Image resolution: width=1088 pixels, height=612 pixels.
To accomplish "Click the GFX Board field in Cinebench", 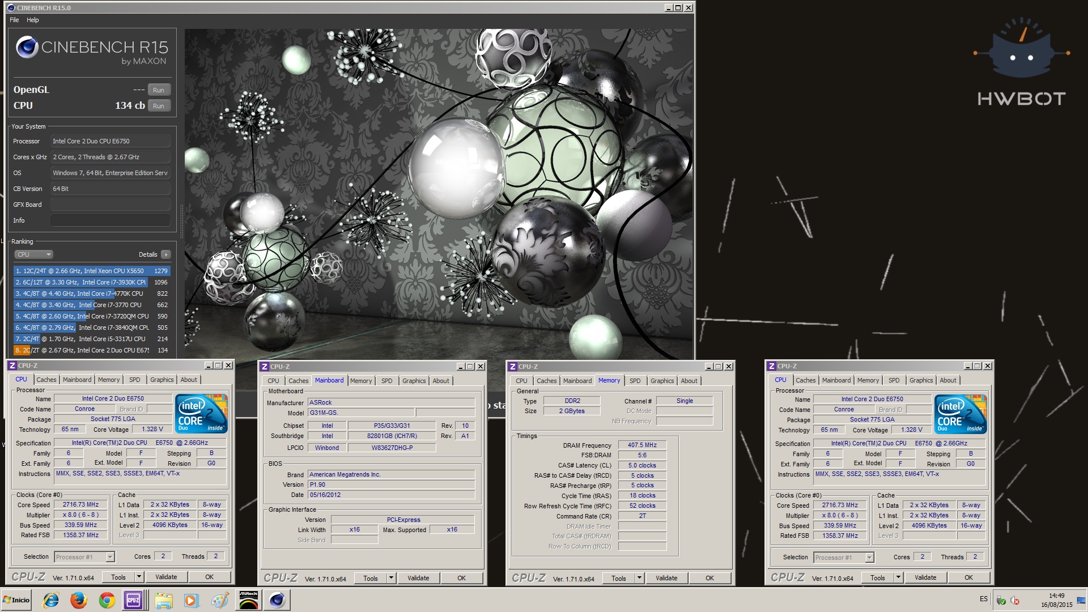I will (110, 205).
